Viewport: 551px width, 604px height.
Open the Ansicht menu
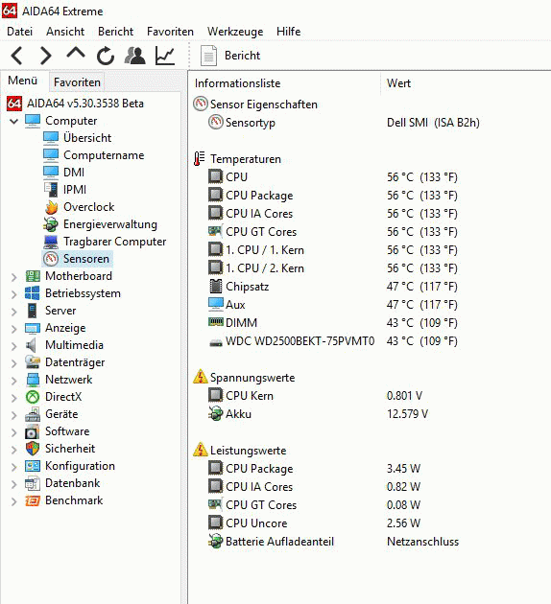(x=65, y=32)
